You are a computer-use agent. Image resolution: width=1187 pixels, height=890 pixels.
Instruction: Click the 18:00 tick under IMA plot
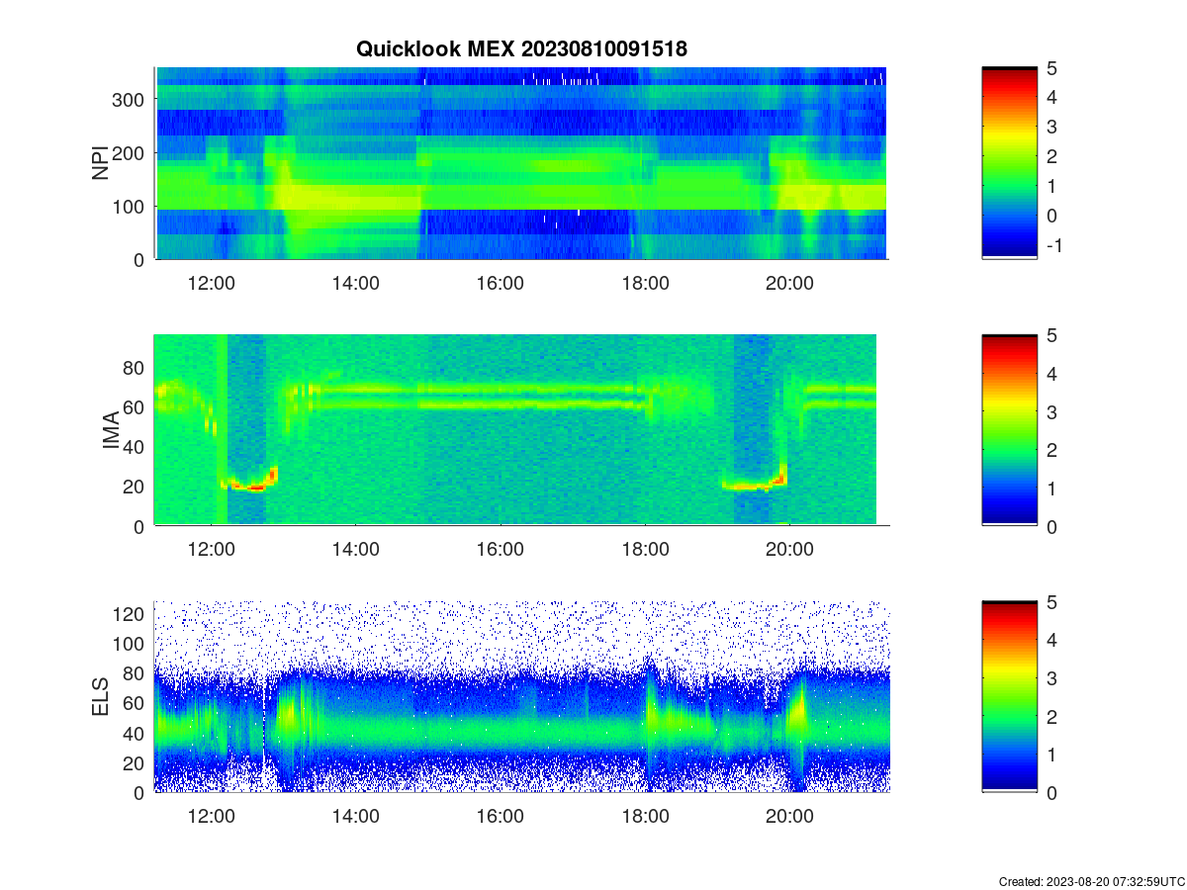click(645, 550)
